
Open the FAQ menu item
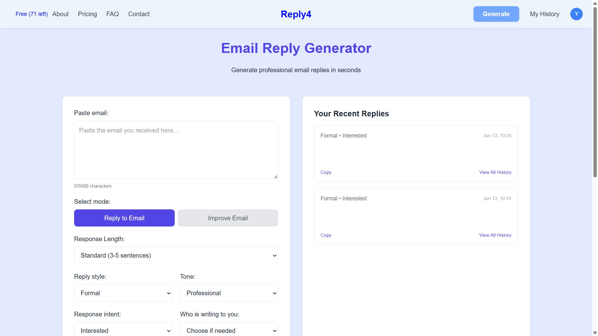(x=112, y=14)
